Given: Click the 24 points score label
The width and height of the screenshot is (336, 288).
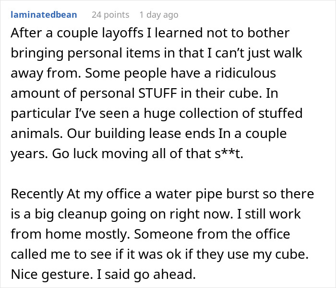Looking at the screenshot, I should pyautogui.click(x=110, y=14).
